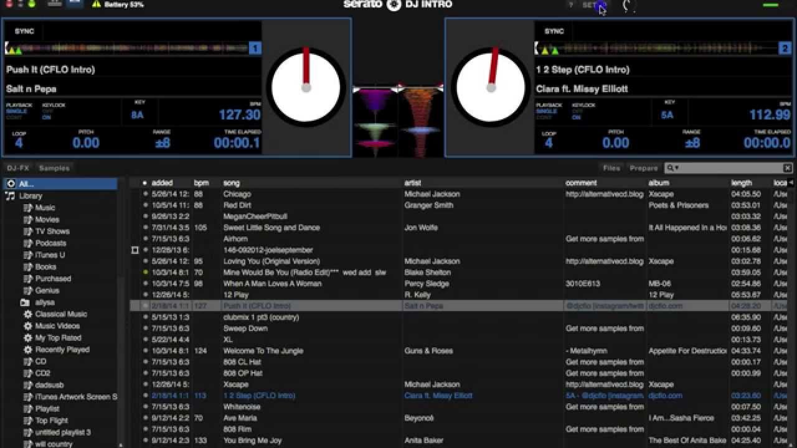Toggle SYNC on deck 2

[554, 31]
